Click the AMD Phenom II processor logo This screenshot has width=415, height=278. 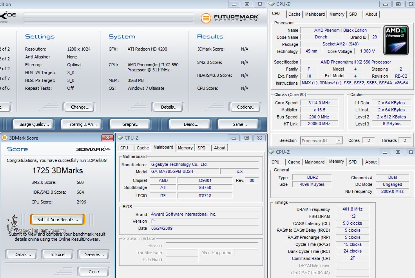tap(396, 40)
